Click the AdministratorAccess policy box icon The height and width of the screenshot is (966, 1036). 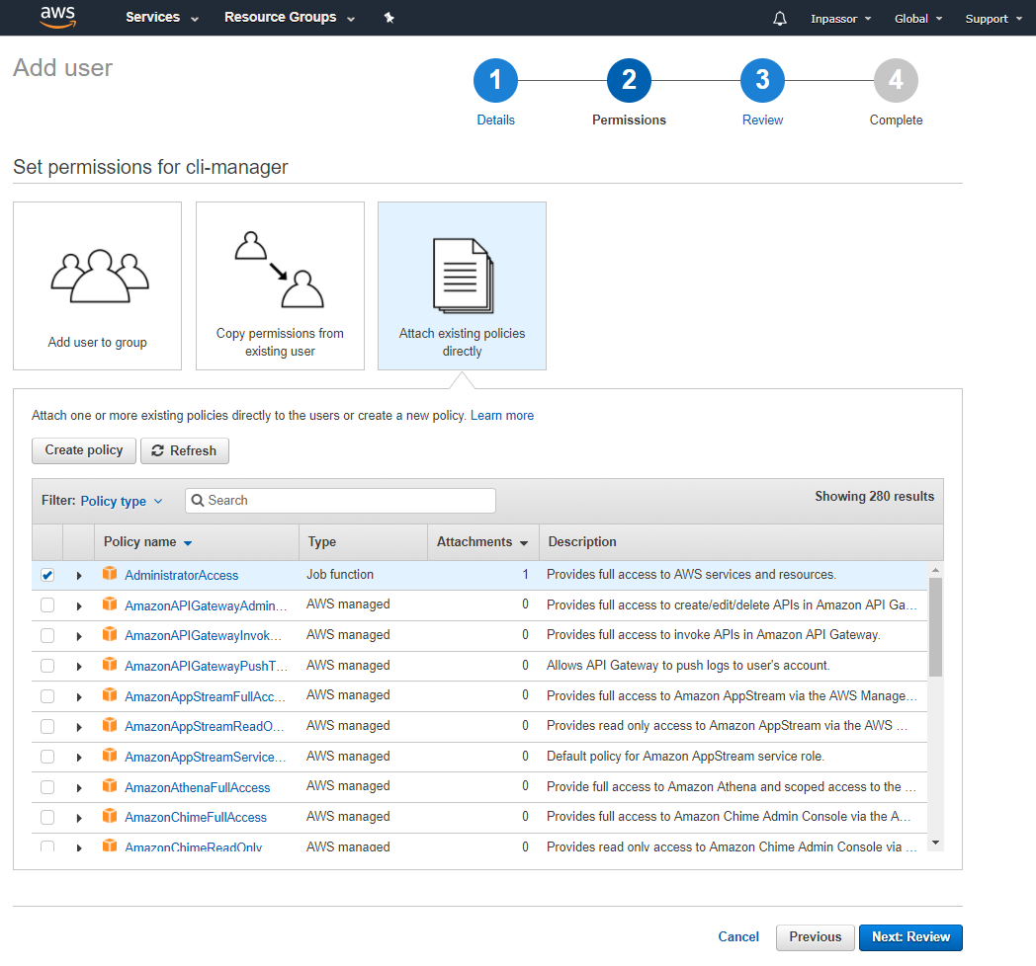pos(110,573)
